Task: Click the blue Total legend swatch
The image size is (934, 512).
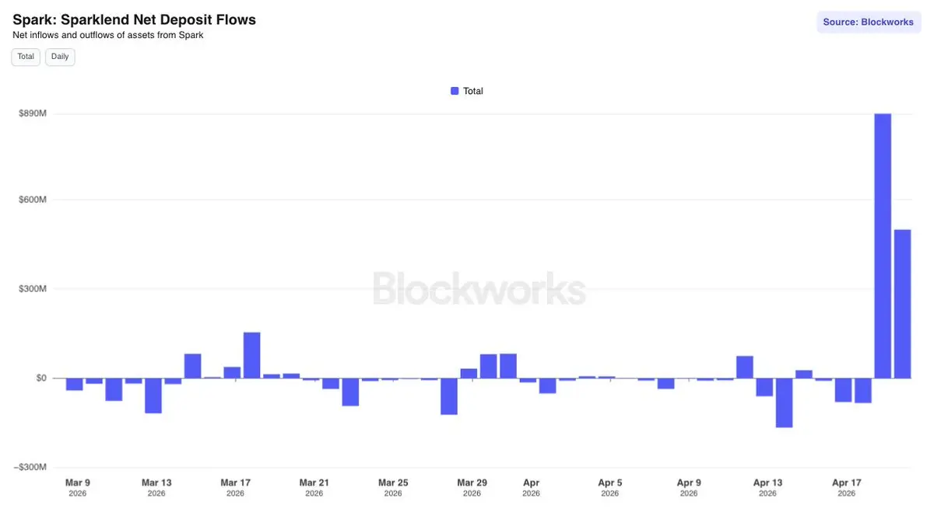Action: click(455, 91)
